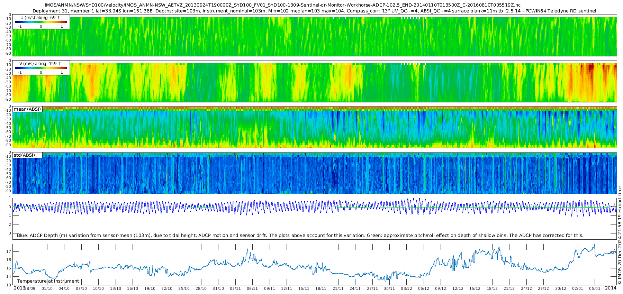Viewport: 623px width, 294px height.
Task: Click the Deployment 31 metadata subtitle line
Action: [x=314, y=11]
